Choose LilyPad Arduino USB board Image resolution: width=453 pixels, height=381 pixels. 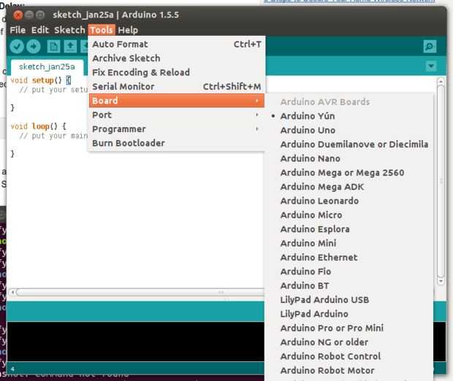(x=349, y=300)
